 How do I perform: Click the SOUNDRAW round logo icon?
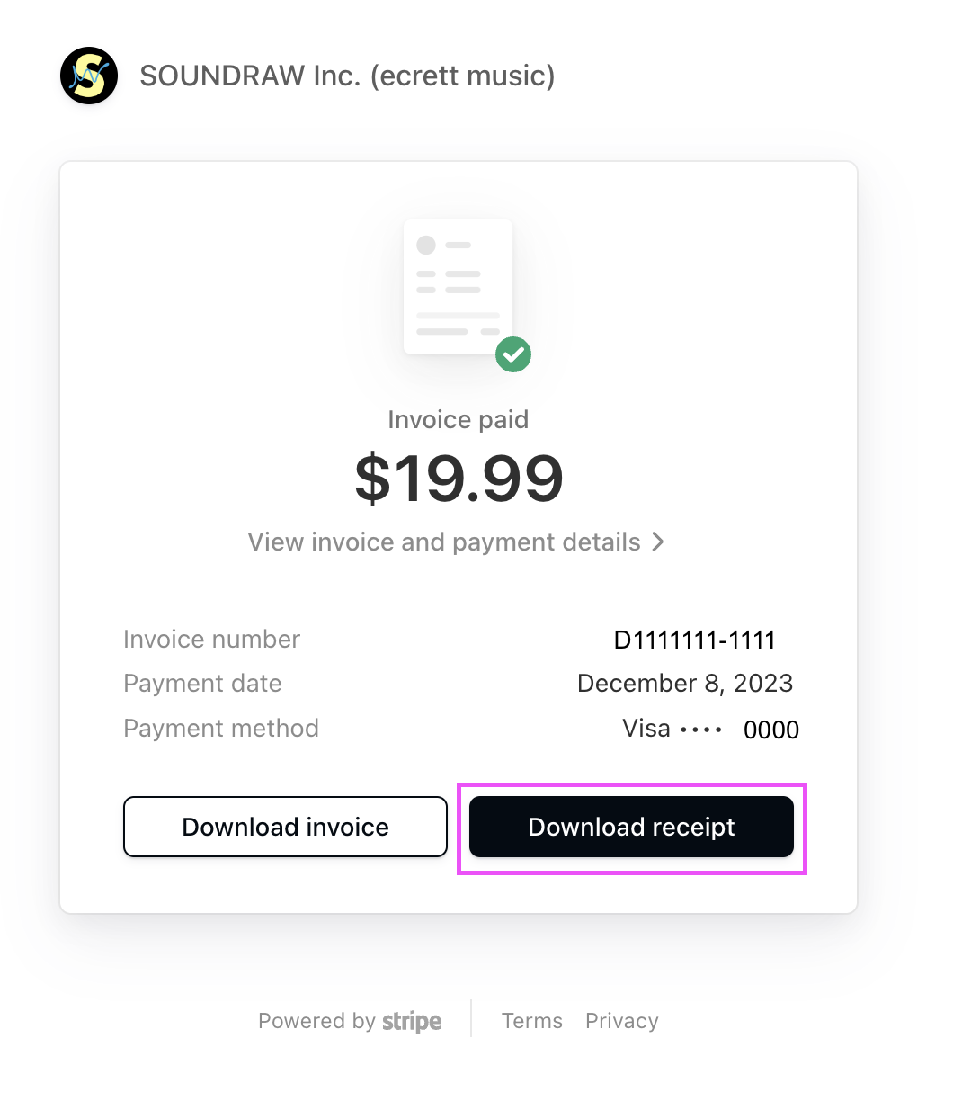pos(89,76)
